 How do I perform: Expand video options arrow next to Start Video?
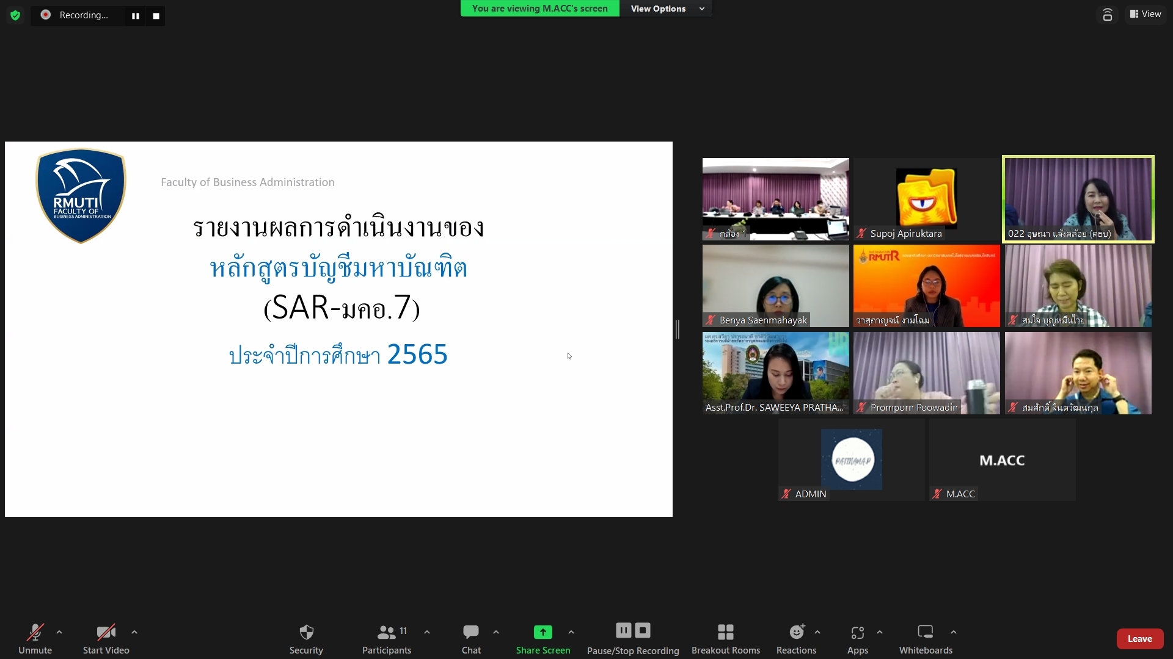coord(134,632)
